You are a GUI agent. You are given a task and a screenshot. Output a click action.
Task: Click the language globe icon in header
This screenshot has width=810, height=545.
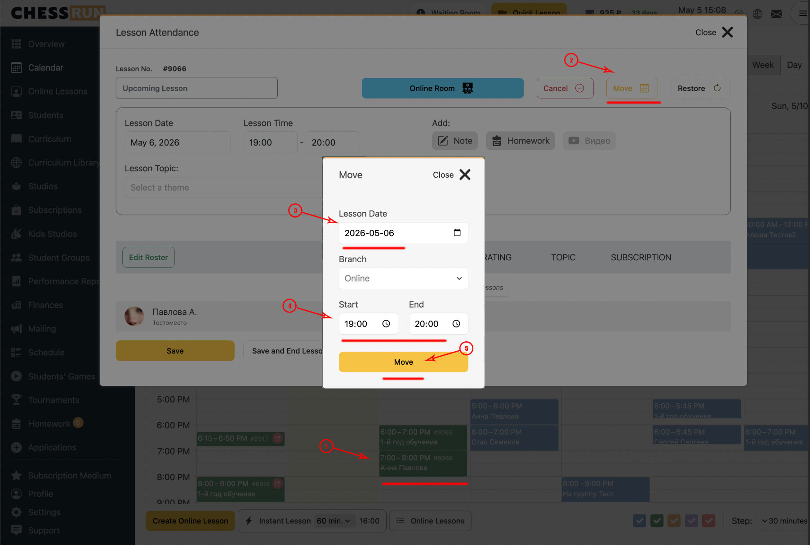pyautogui.click(x=757, y=14)
